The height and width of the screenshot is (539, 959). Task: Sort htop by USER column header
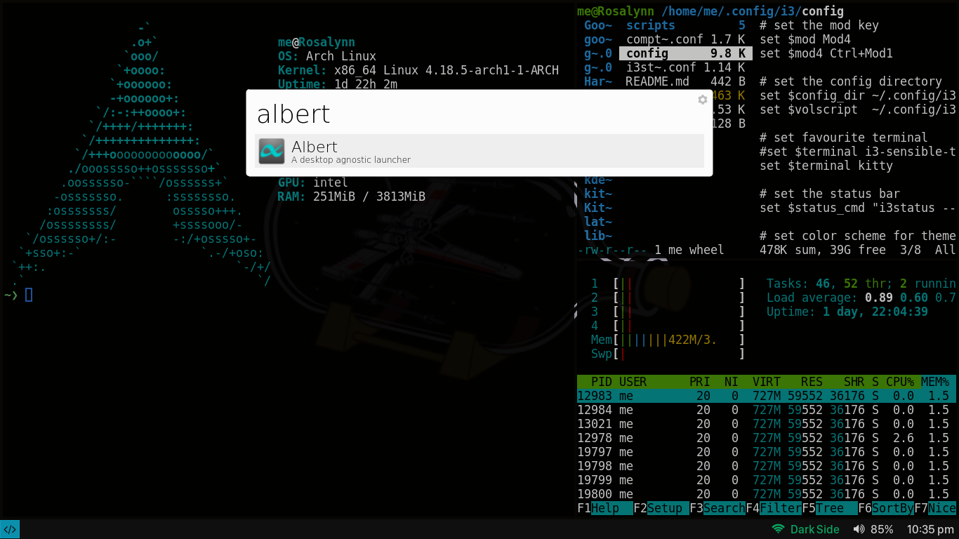coord(633,382)
